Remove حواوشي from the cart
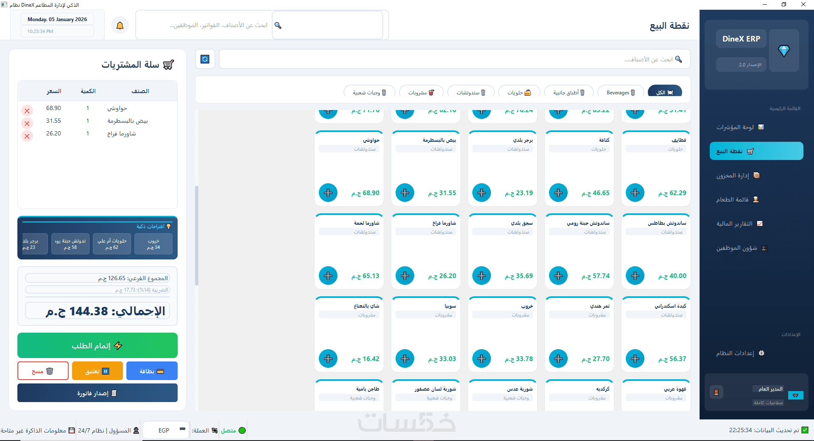814x441 pixels. coord(27,111)
